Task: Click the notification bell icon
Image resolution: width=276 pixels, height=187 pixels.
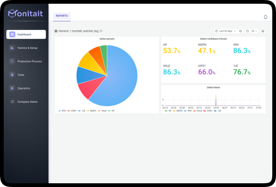Action: click(265, 17)
